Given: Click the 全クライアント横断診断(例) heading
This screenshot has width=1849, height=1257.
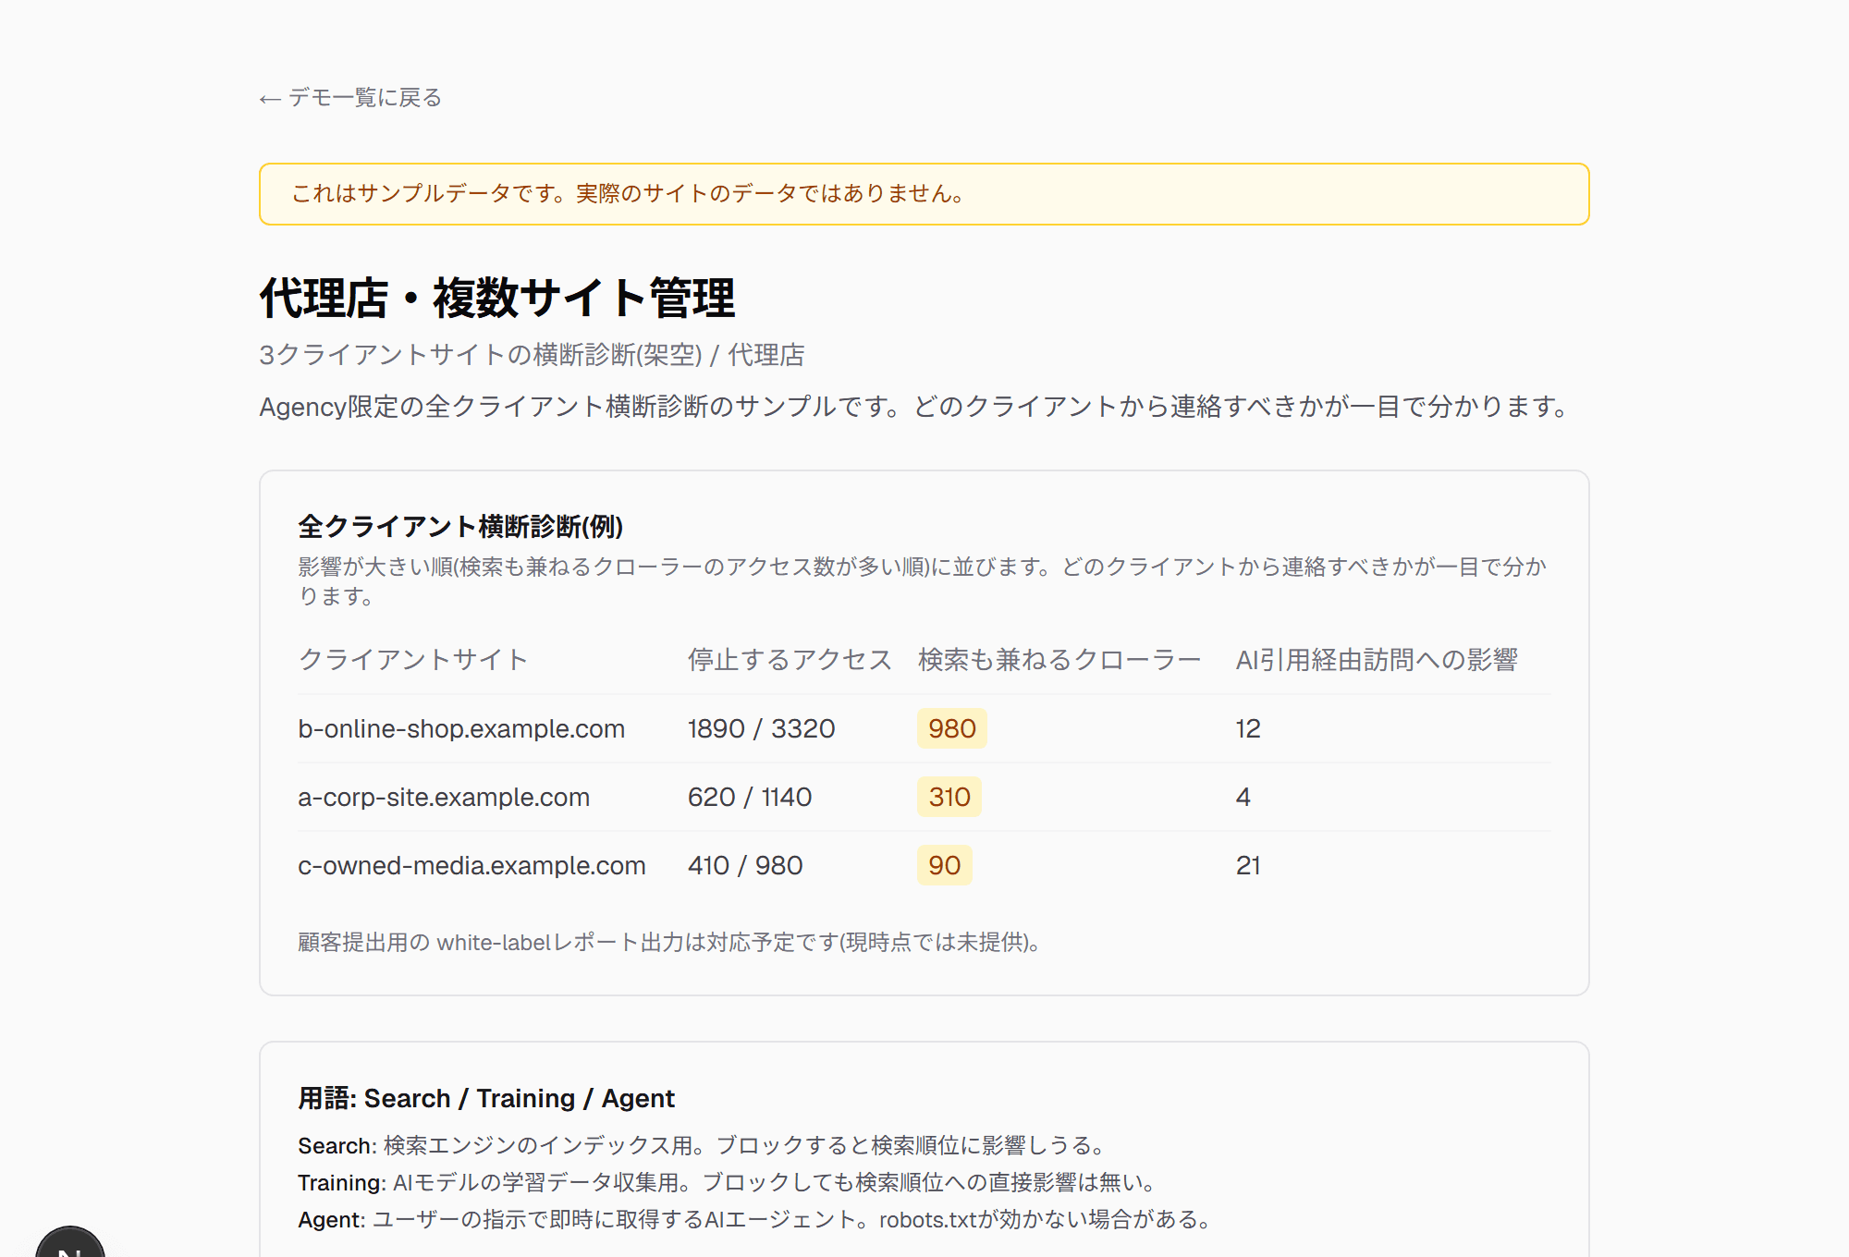Looking at the screenshot, I should (x=460, y=527).
